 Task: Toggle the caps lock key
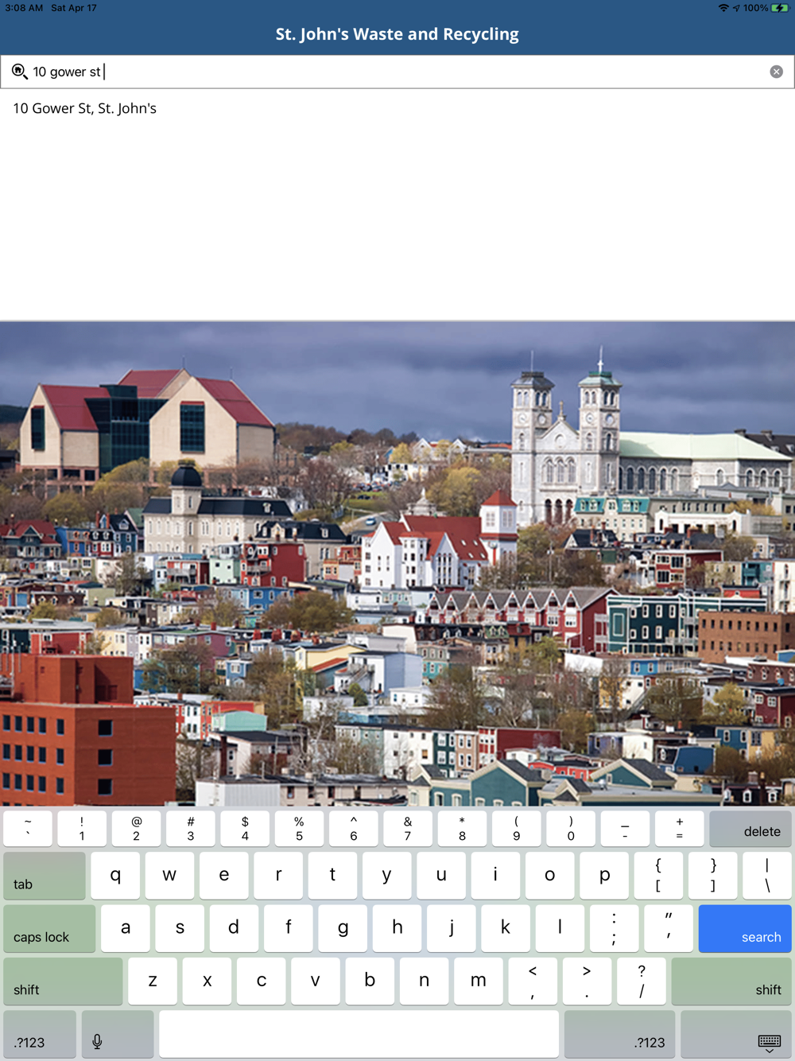(49, 929)
